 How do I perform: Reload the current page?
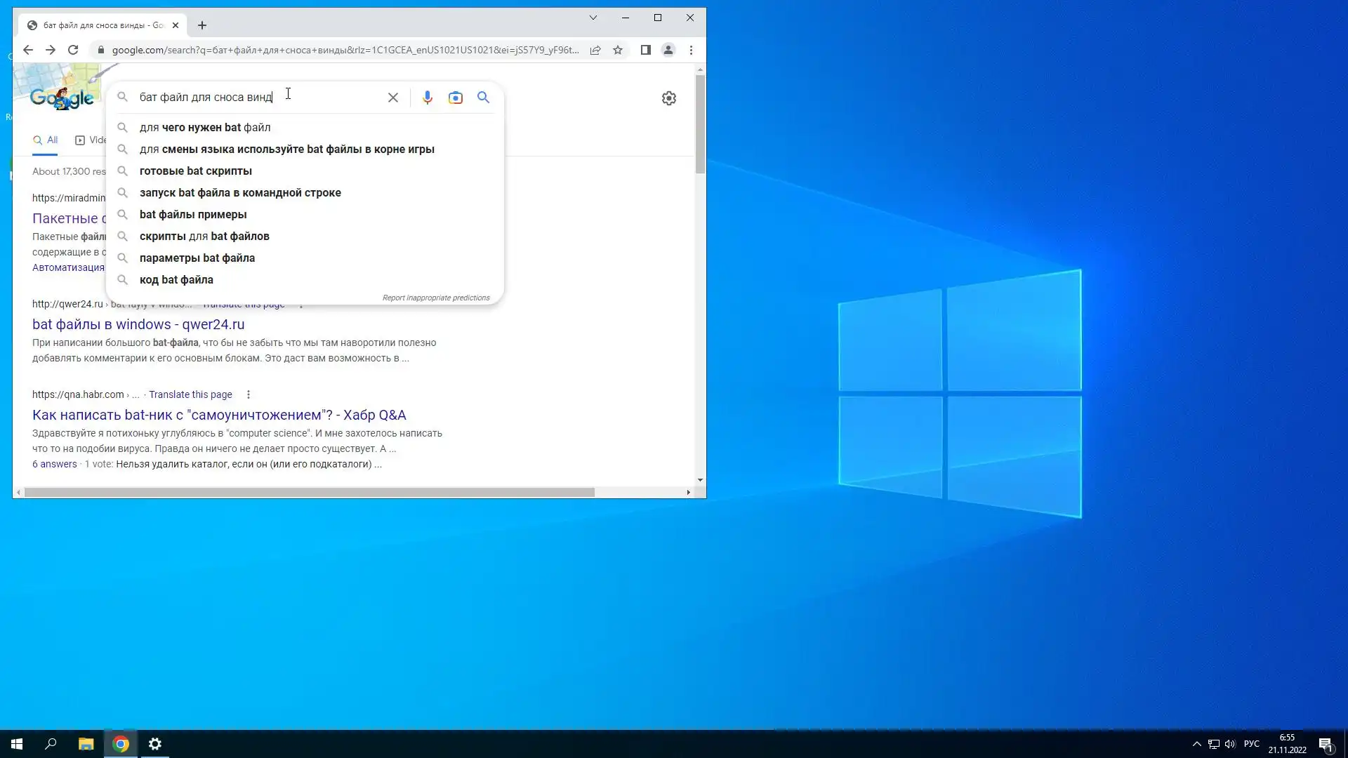click(73, 50)
